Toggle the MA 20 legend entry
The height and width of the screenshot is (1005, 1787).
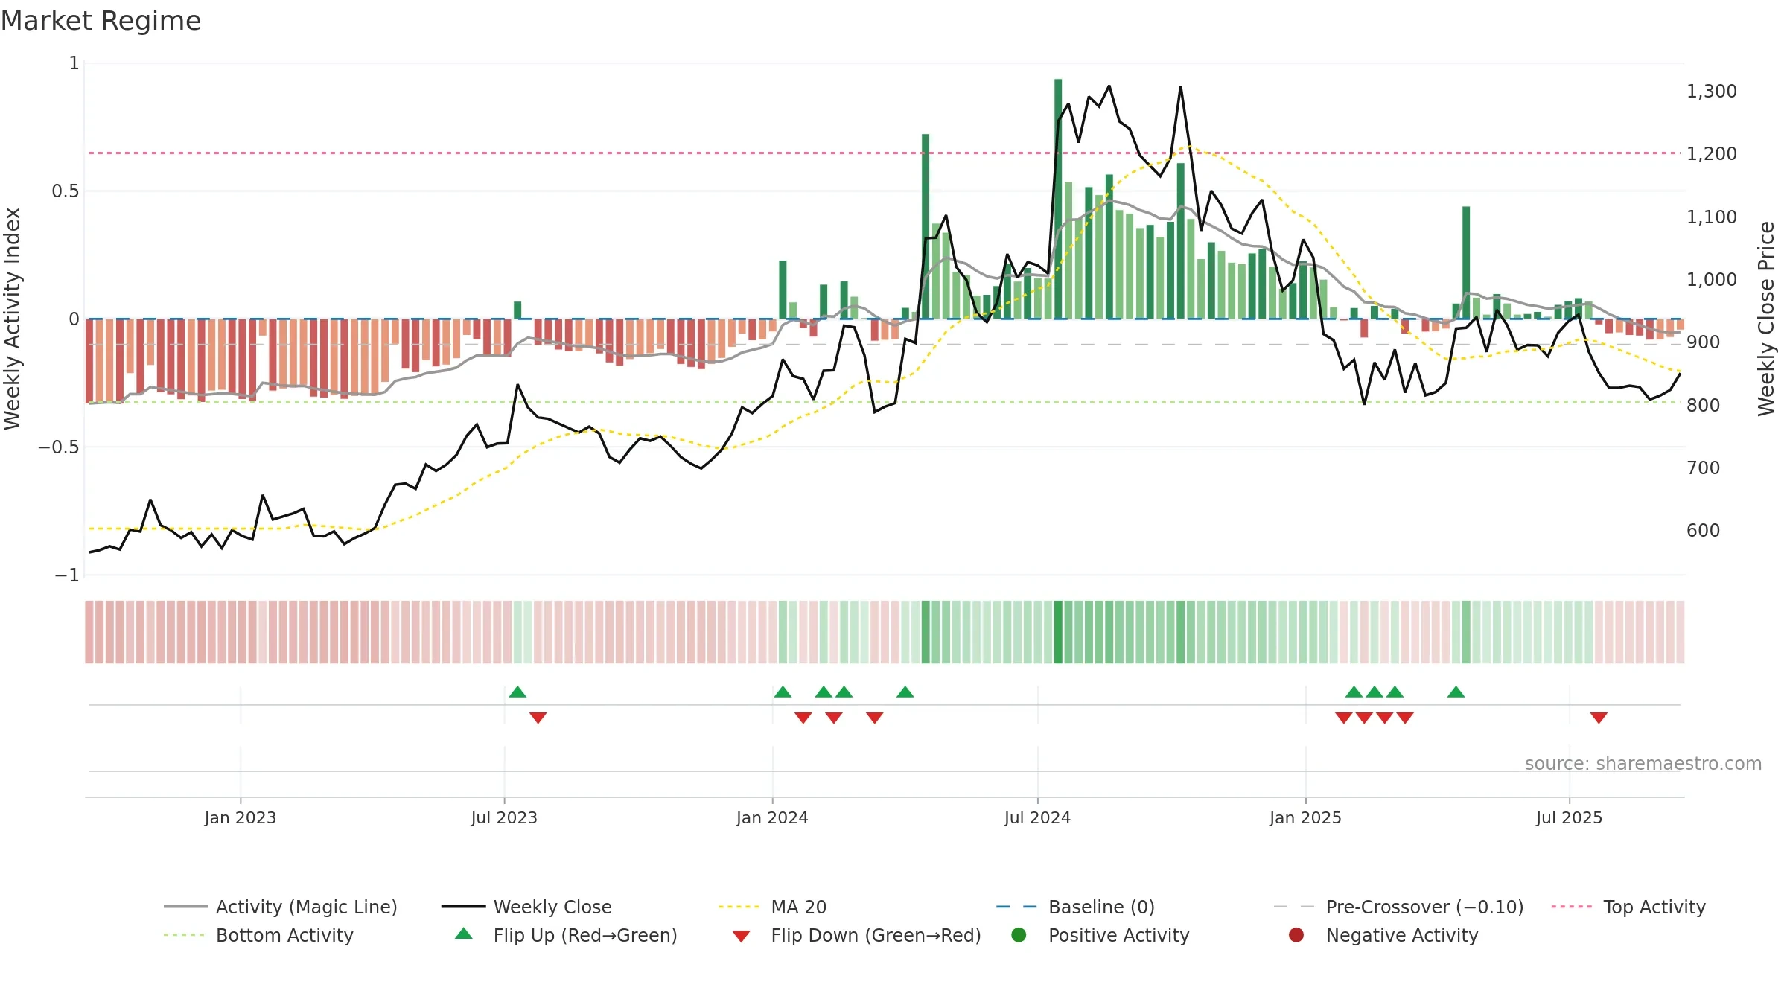pyautogui.click(x=772, y=907)
